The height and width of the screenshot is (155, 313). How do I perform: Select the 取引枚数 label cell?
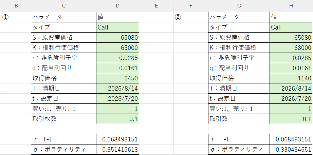(x=64, y=119)
